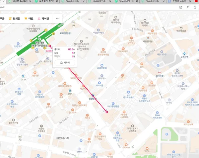Click subway exit 1 yellow marker
The height and width of the screenshot is (158, 199).
click(53, 34)
